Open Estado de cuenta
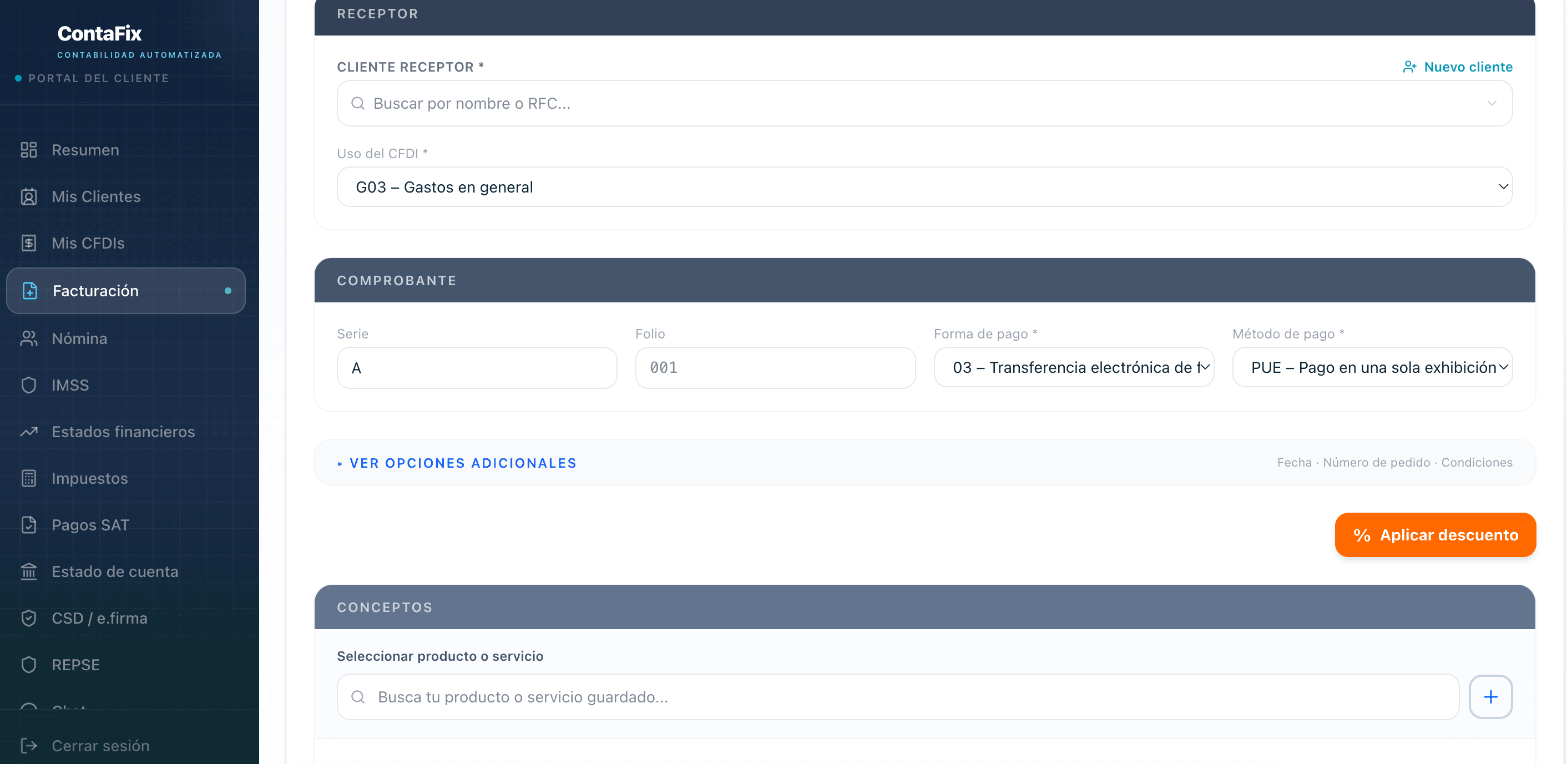Screen dimensions: 1567x764 point(125,572)
